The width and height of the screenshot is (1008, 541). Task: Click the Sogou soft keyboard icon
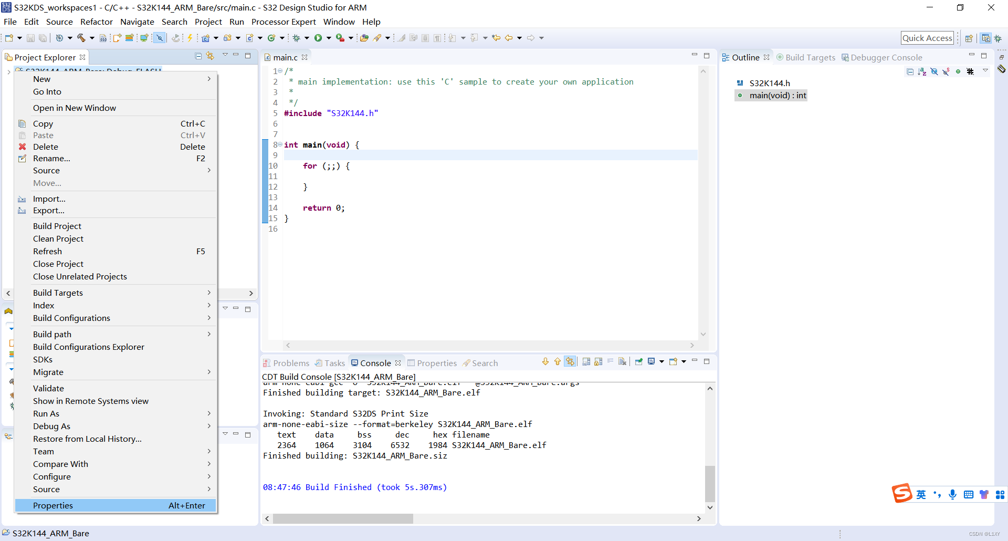point(969,494)
